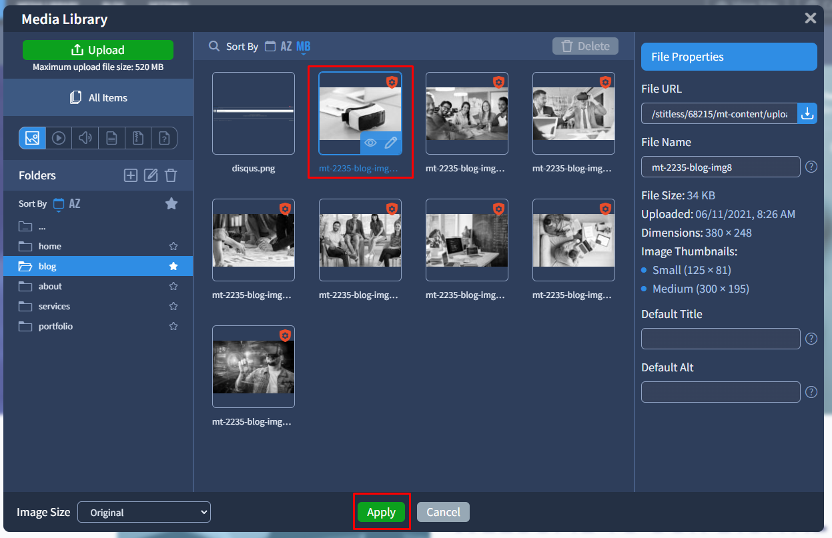Select the images filter icon
Viewport: 832px width, 538px height.
[x=32, y=138]
